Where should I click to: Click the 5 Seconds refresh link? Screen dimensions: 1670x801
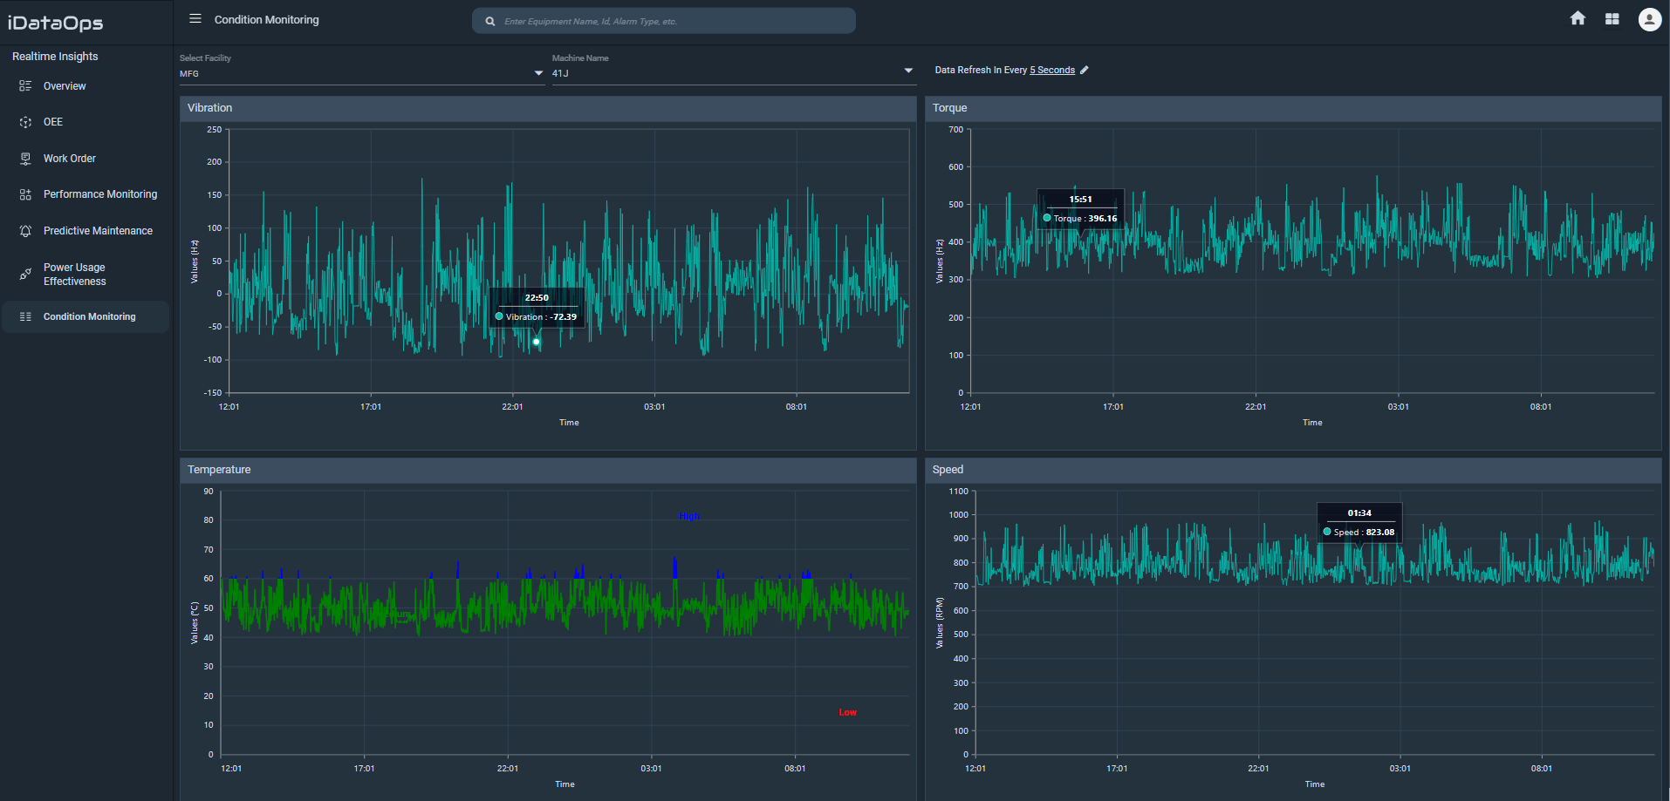1052,71
